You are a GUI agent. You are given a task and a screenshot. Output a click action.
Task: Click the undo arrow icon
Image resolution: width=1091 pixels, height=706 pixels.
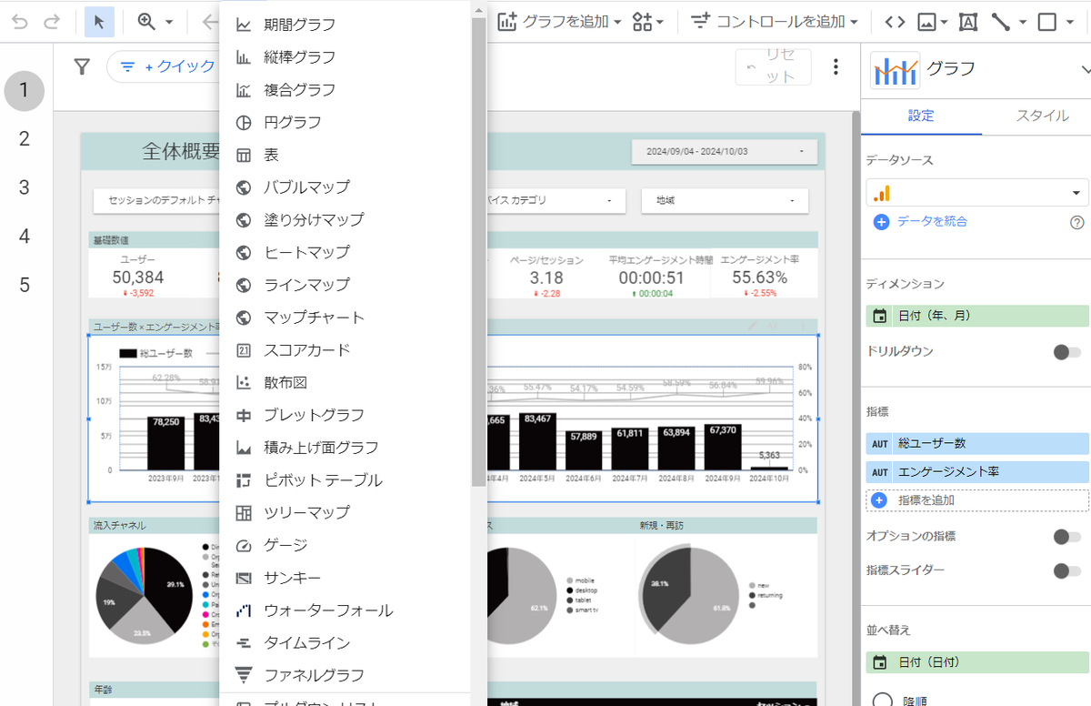[x=20, y=22]
